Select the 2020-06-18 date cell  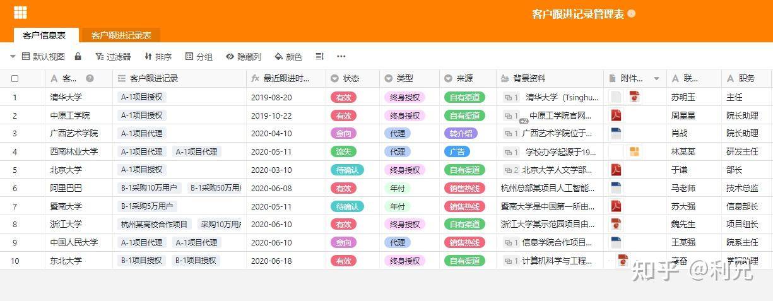(286, 261)
